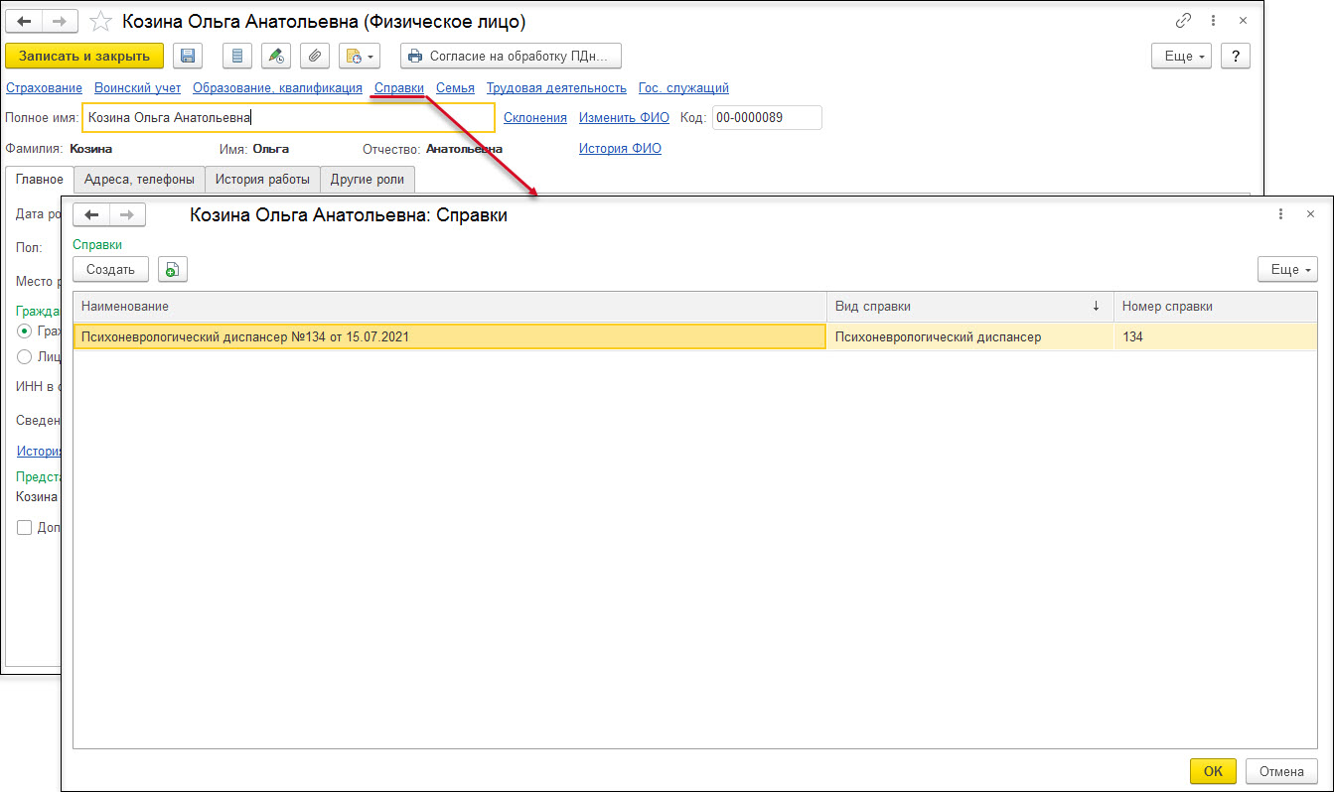Open the Еще dropdown in Справки window
The width and height of the screenshot is (1334, 792).
(1288, 269)
